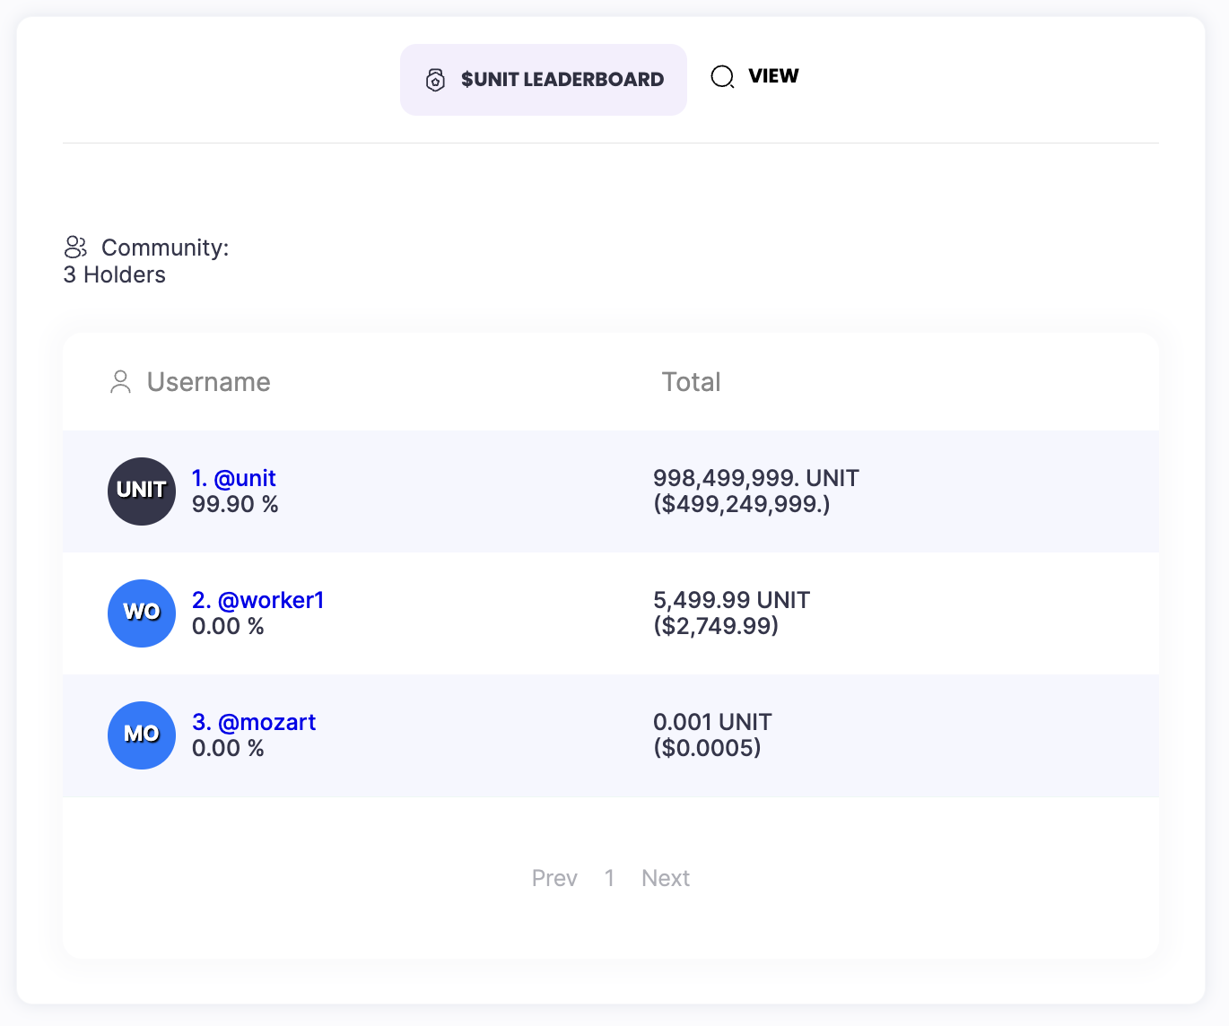Screen dimensions: 1229x1026
Task: Click the magnifier icon beside VIEW
Action: click(x=722, y=77)
